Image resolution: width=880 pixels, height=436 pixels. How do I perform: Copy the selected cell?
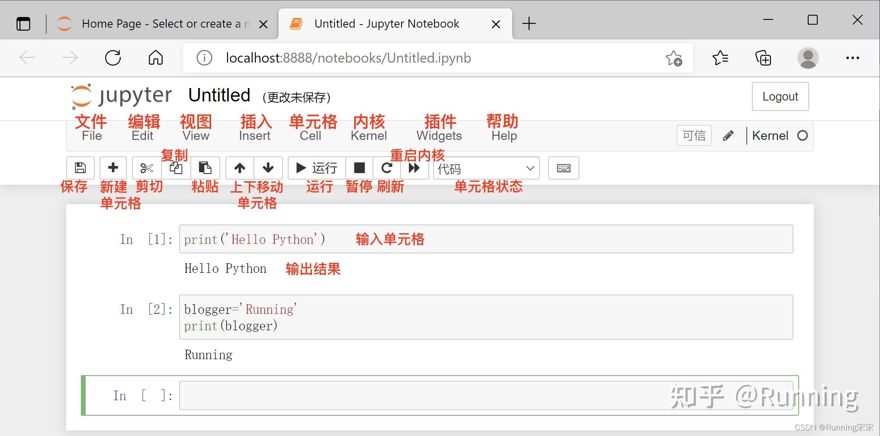(x=176, y=168)
